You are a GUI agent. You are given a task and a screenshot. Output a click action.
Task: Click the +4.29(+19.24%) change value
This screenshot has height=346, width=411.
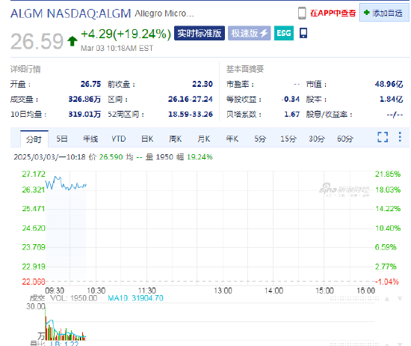pyautogui.click(x=126, y=34)
